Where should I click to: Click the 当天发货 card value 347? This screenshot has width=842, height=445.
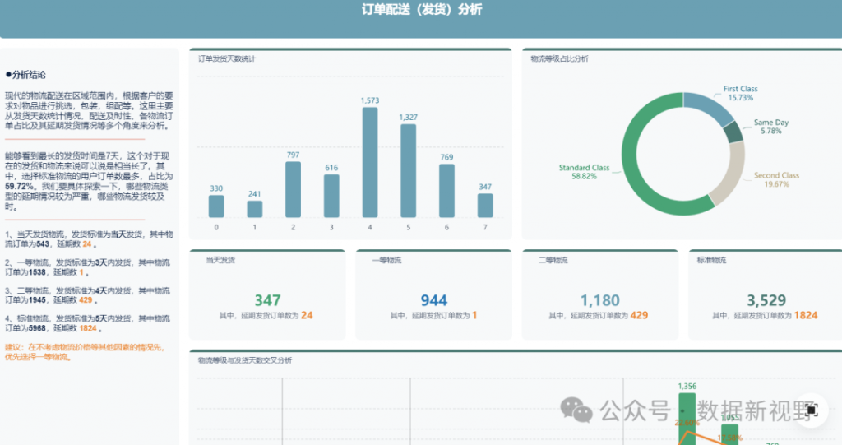[x=267, y=301]
